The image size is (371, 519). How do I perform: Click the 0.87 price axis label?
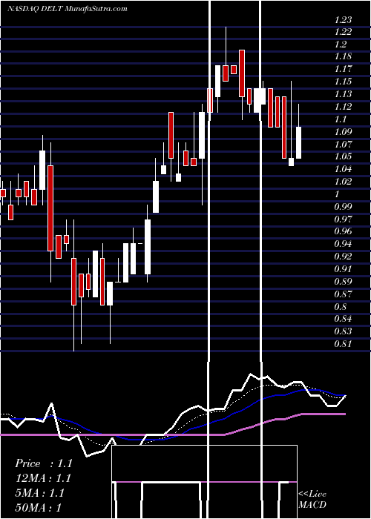pyautogui.click(x=343, y=294)
